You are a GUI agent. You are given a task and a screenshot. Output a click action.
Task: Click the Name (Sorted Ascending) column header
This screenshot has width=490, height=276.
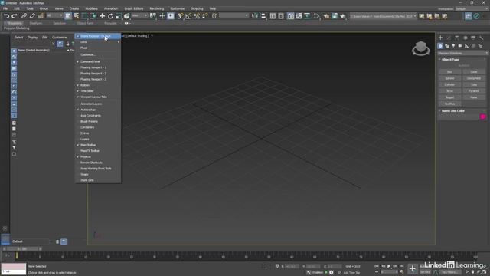[x=34, y=50]
